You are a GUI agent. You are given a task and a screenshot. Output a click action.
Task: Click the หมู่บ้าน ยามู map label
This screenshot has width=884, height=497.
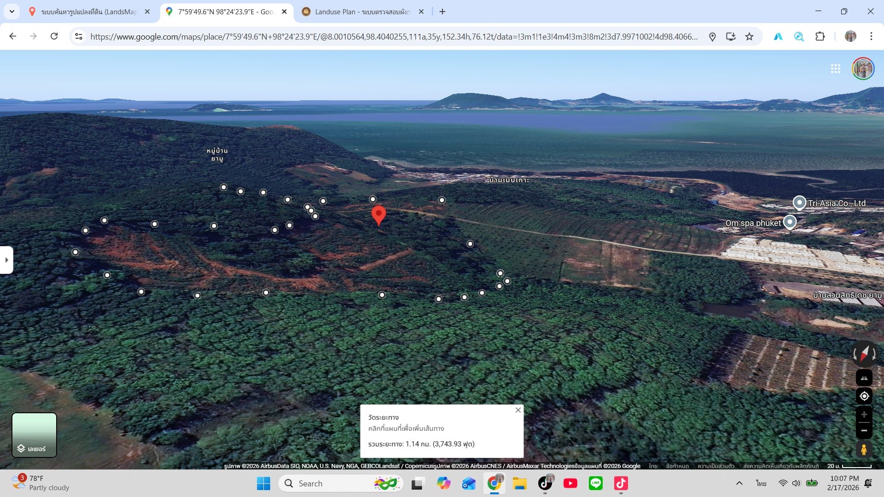[x=217, y=155]
